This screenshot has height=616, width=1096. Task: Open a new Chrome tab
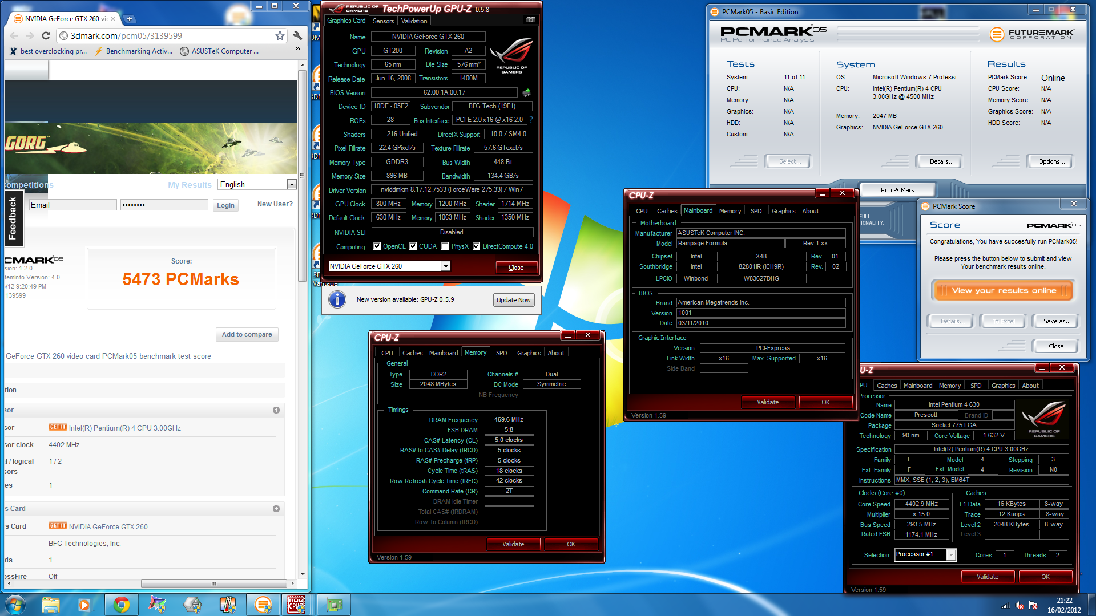tap(130, 19)
